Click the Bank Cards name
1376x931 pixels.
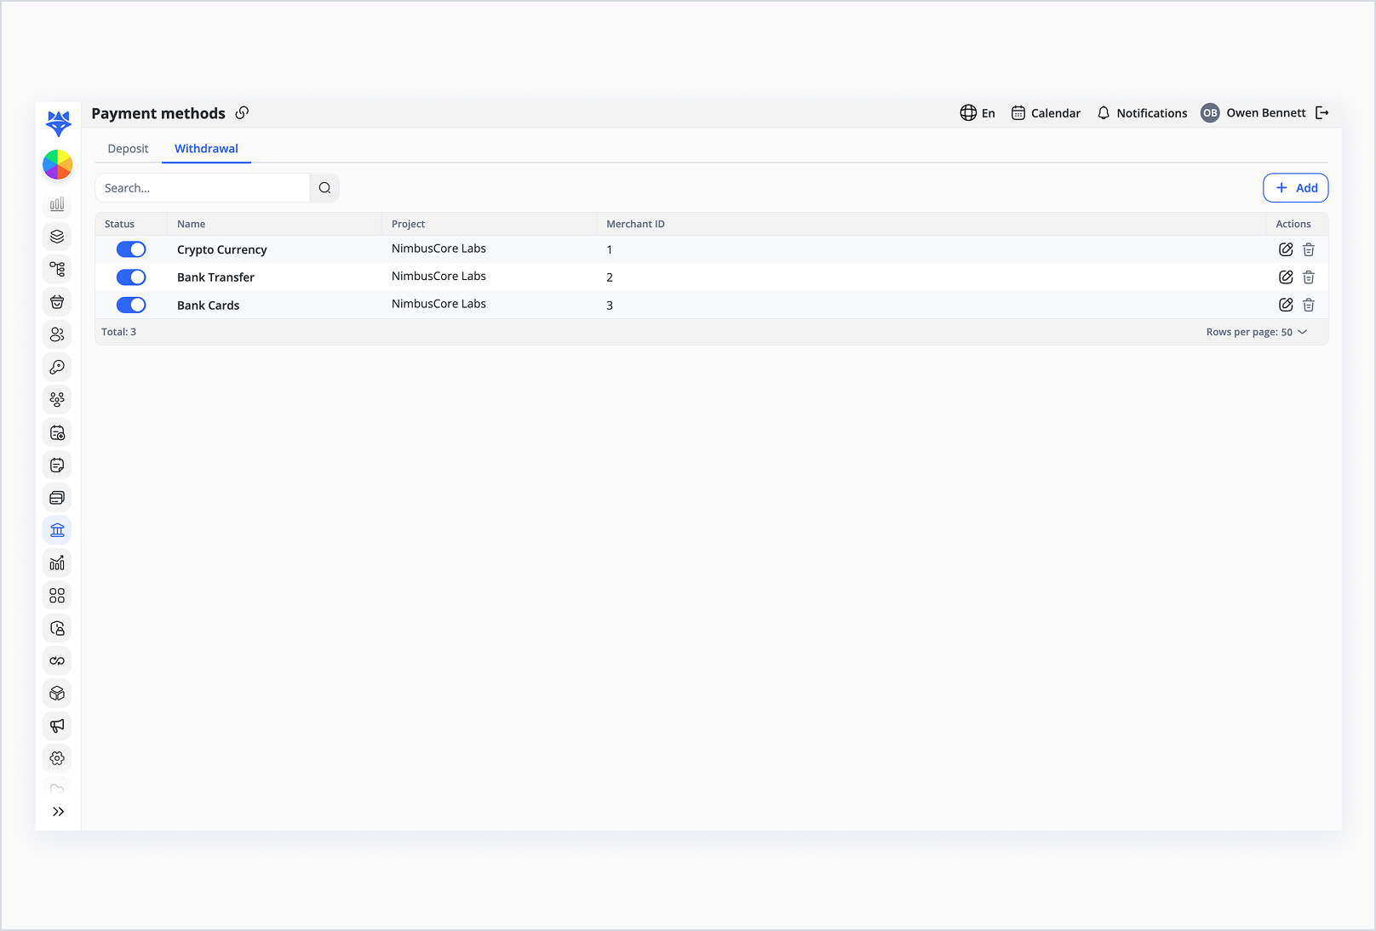[x=208, y=306]
